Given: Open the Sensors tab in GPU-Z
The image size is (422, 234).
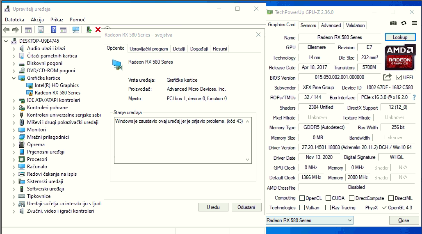Looking at the screenshot, I should tap(308, 25).
